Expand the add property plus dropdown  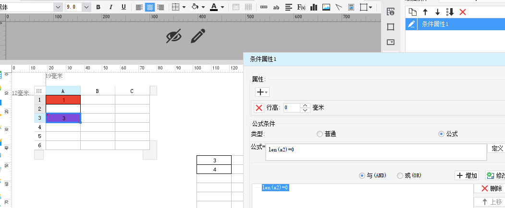(262, 92)
